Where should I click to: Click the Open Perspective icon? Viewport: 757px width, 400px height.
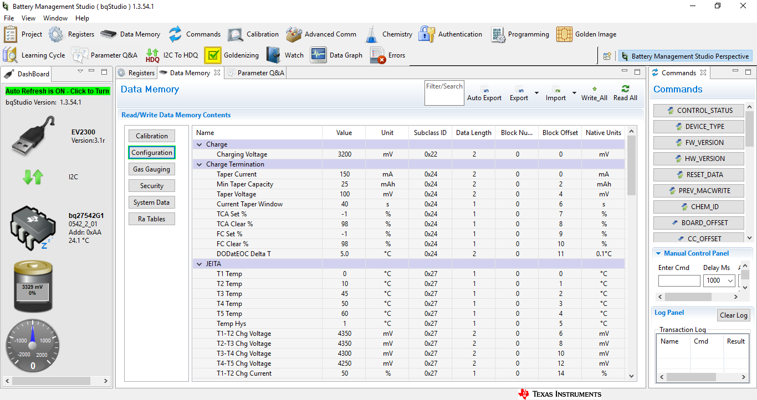click(607, 56)
